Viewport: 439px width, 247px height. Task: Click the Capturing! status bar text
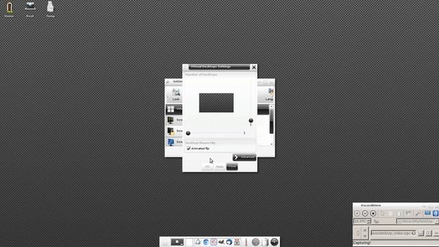coord(361,243)
